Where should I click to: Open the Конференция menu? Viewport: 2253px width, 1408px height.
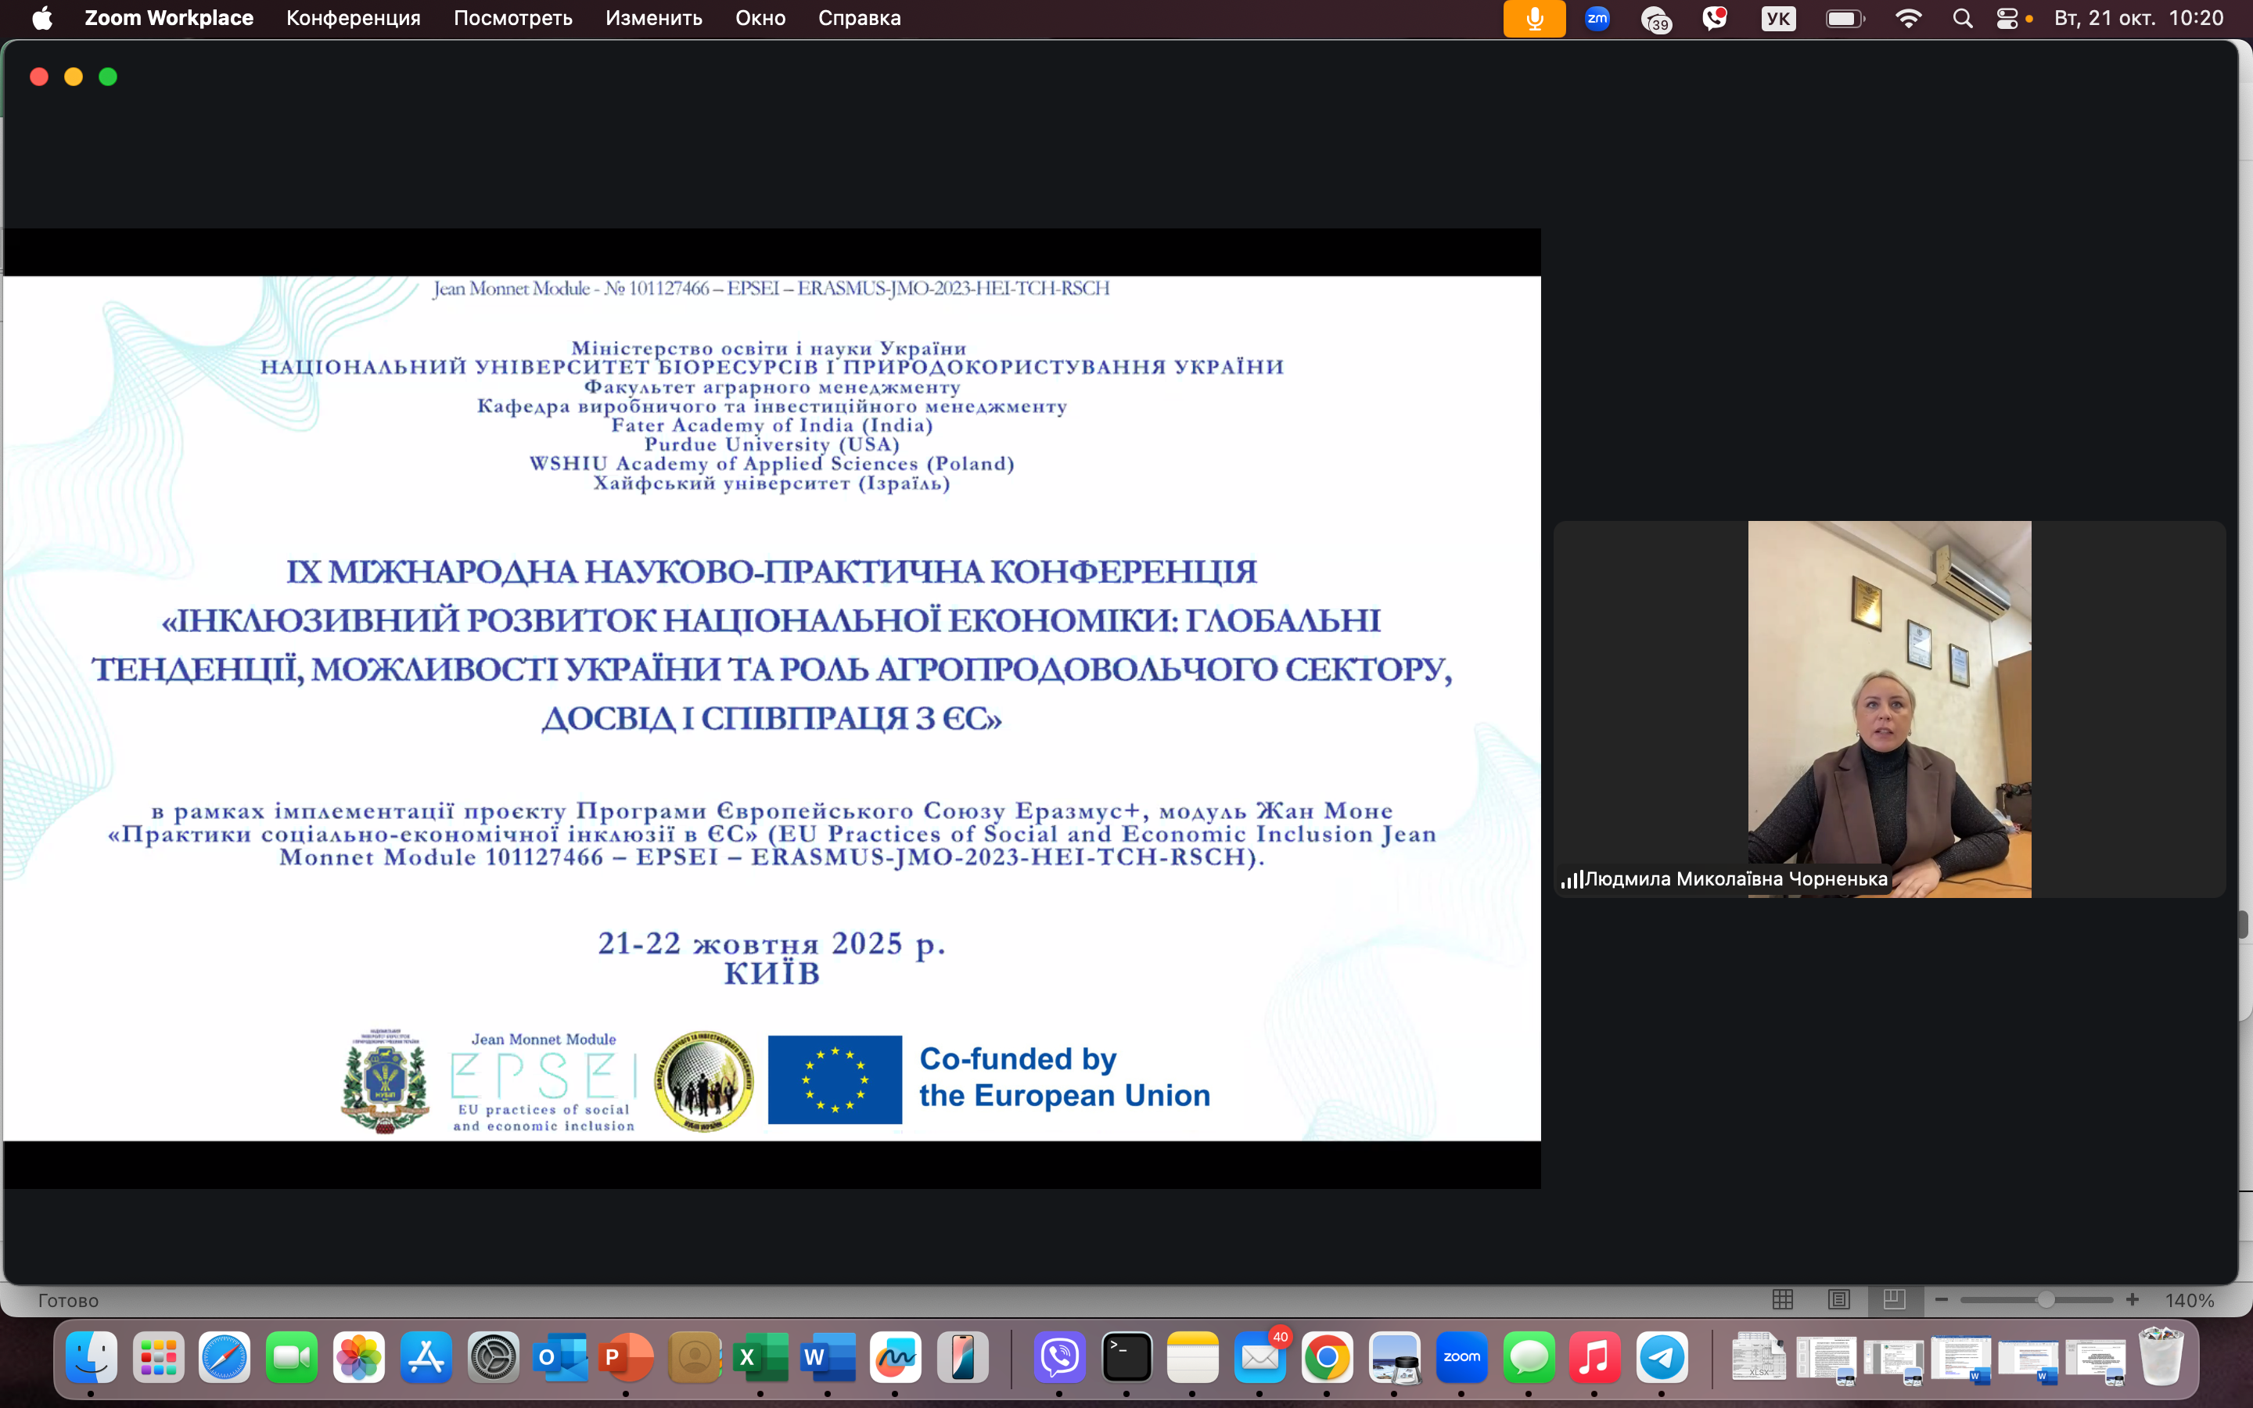click(x=353, y=19)
